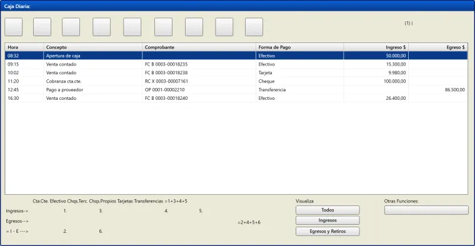Click the Comprobante column header
Image resolution: width=475 pixels, height=246 pixels.
199,47
